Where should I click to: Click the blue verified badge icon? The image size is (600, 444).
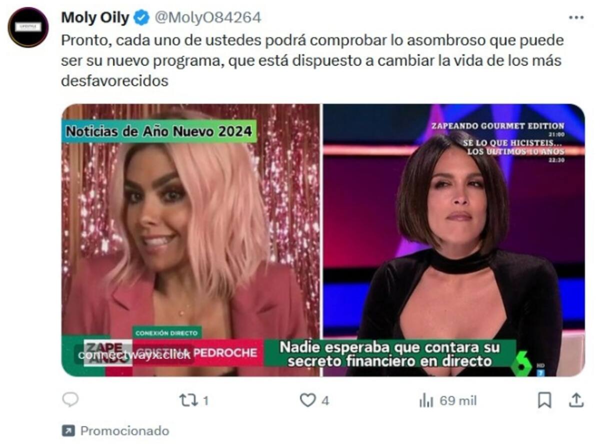pyautogui.click(x=141, y=18)
